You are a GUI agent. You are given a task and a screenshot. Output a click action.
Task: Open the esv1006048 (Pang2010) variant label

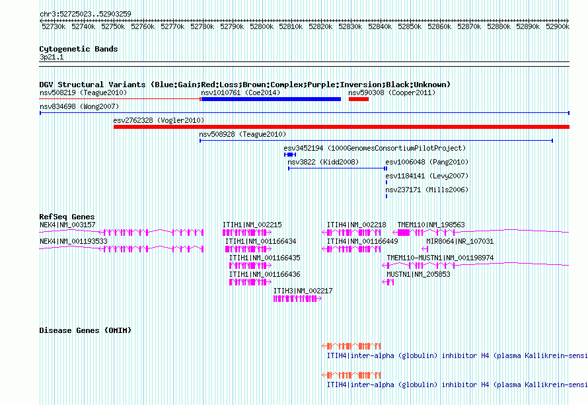point(427,162)
